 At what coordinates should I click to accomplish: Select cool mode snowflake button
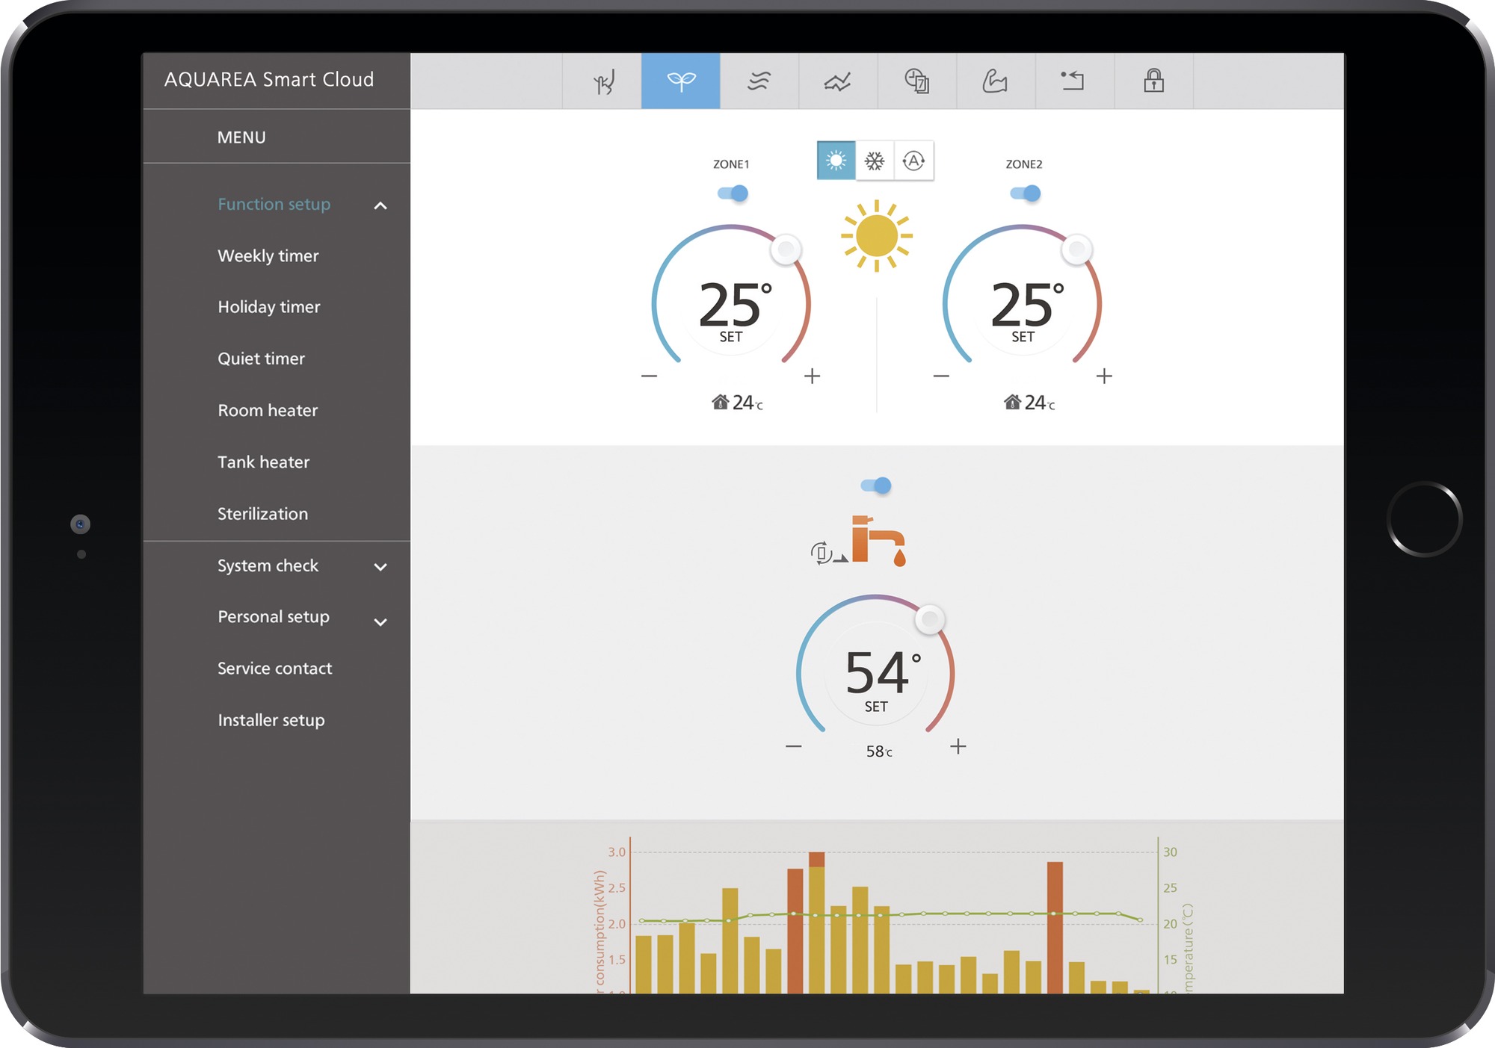[875, 161]
